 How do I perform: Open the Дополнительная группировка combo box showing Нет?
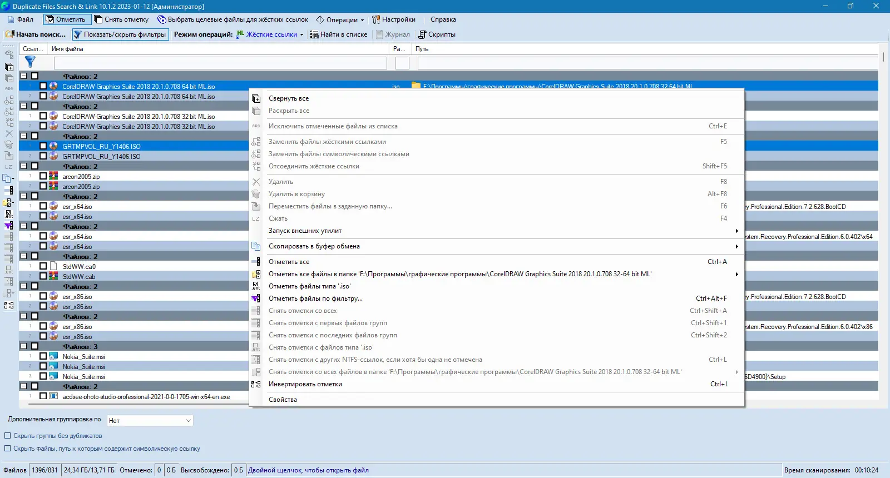(150, 421)
